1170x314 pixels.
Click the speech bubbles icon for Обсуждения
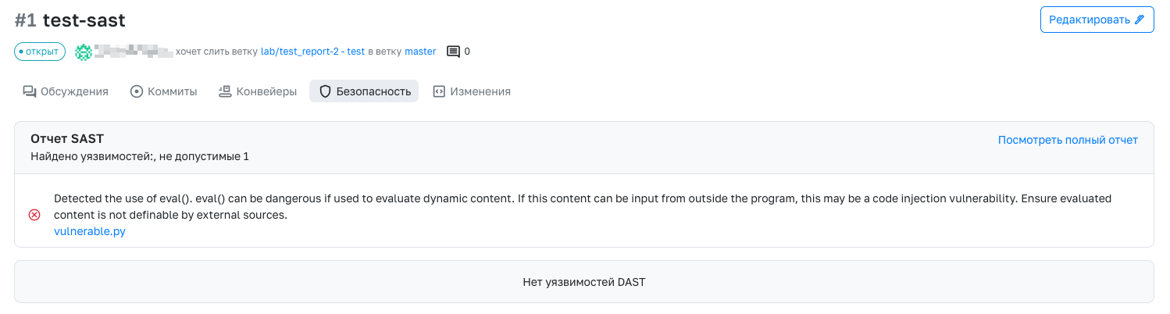tap(30, 91)
